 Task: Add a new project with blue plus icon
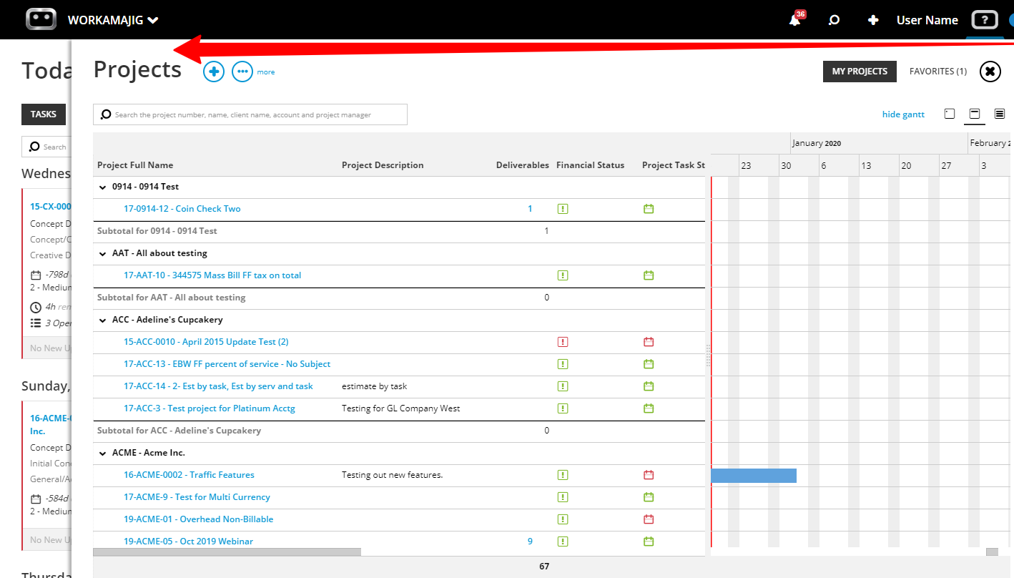point(214,72)
